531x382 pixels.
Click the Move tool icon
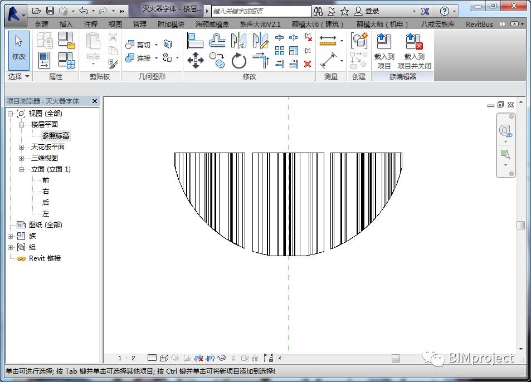point(195,60)
